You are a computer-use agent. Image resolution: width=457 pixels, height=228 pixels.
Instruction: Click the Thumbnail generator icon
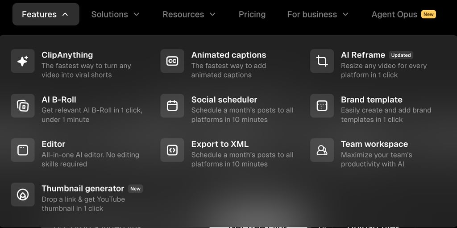click(x=23, y=195)
